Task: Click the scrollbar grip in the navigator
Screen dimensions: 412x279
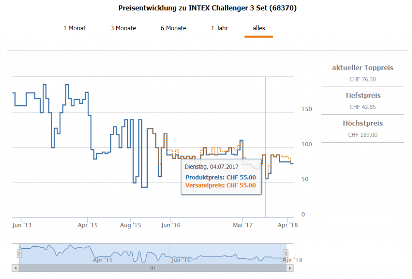Action: 152,268
